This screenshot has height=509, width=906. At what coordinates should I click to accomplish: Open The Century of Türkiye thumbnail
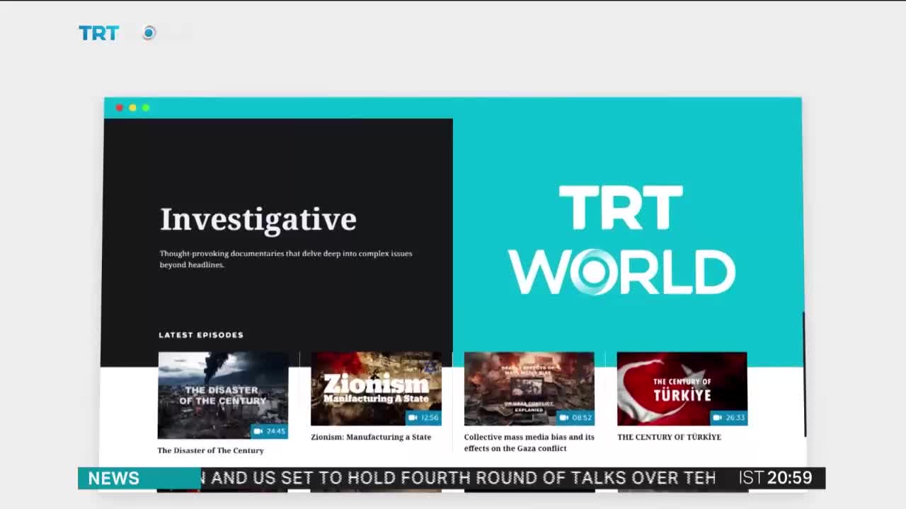682,389
